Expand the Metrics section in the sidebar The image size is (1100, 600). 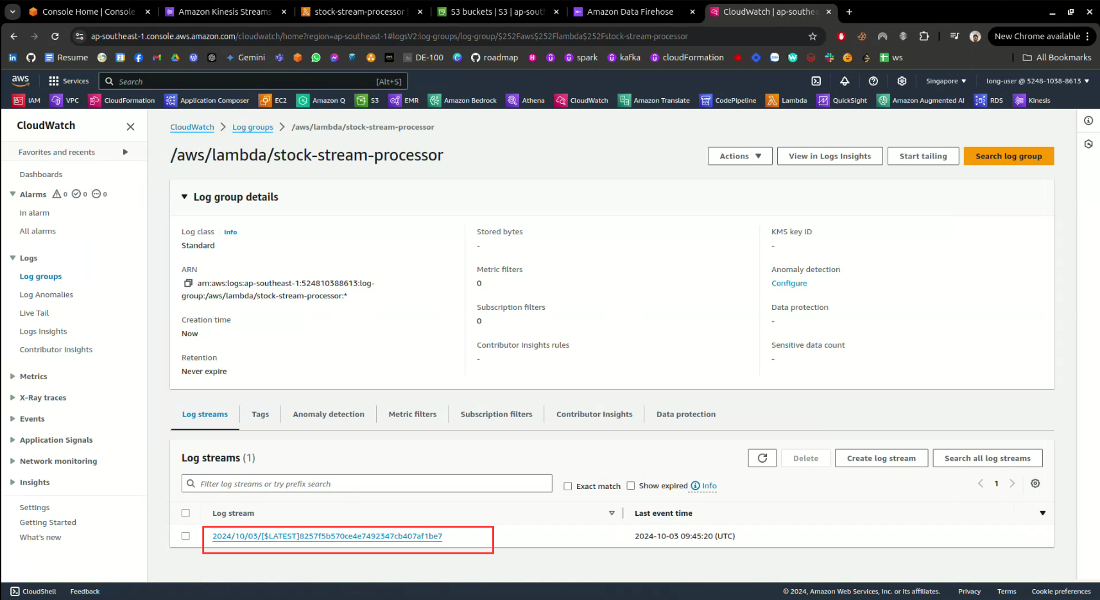tap(13, 377)
